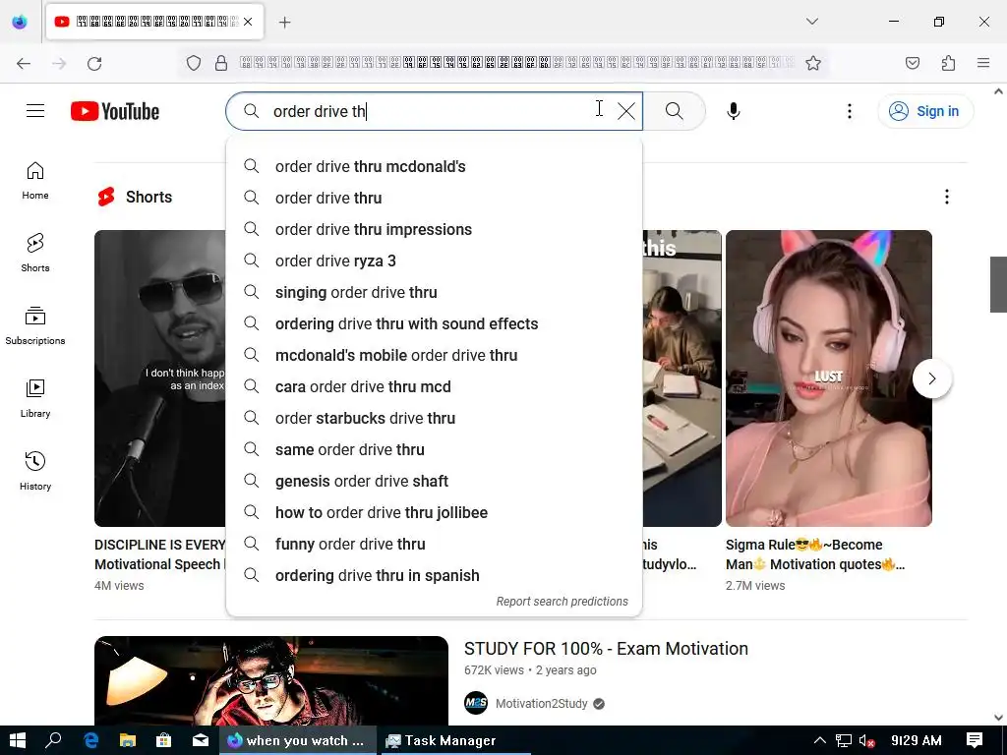
Task: Choose suggestion 'cara order drive thru mcd'
Action: pyautogui.click(x=434, y=387)
